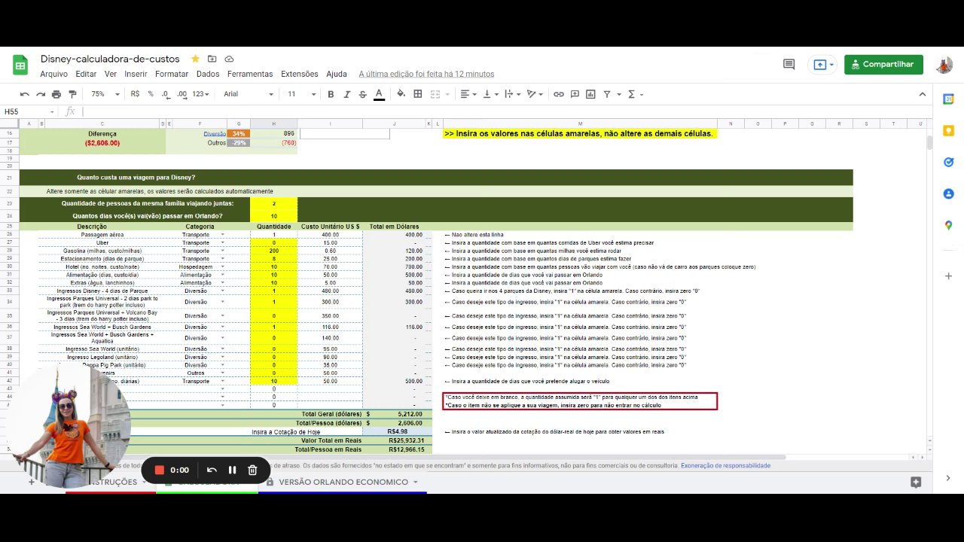Pause the screen recording
The height and width of the screenshot is (542, 964).
click(x=232, y=470)
